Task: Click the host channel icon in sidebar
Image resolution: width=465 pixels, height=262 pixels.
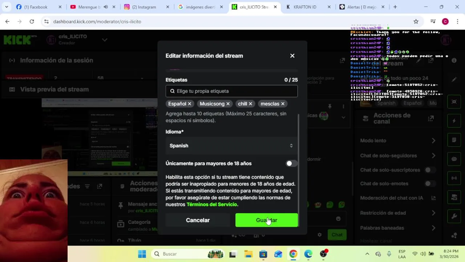Action: (454, 197)
